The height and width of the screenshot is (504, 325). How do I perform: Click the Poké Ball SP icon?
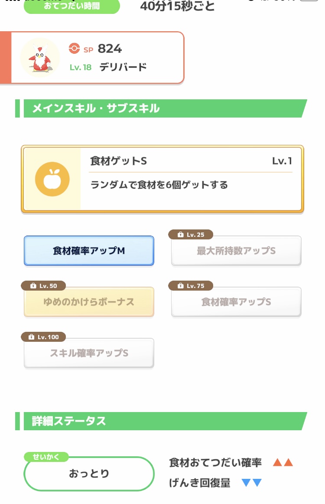[x=75, y=49]
